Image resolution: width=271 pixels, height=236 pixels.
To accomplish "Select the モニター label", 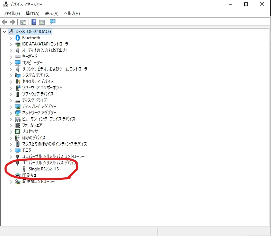I will point(28,150).
